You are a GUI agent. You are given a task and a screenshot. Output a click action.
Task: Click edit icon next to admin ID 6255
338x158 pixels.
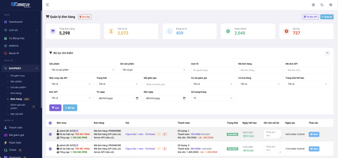[x=77, y=131]
